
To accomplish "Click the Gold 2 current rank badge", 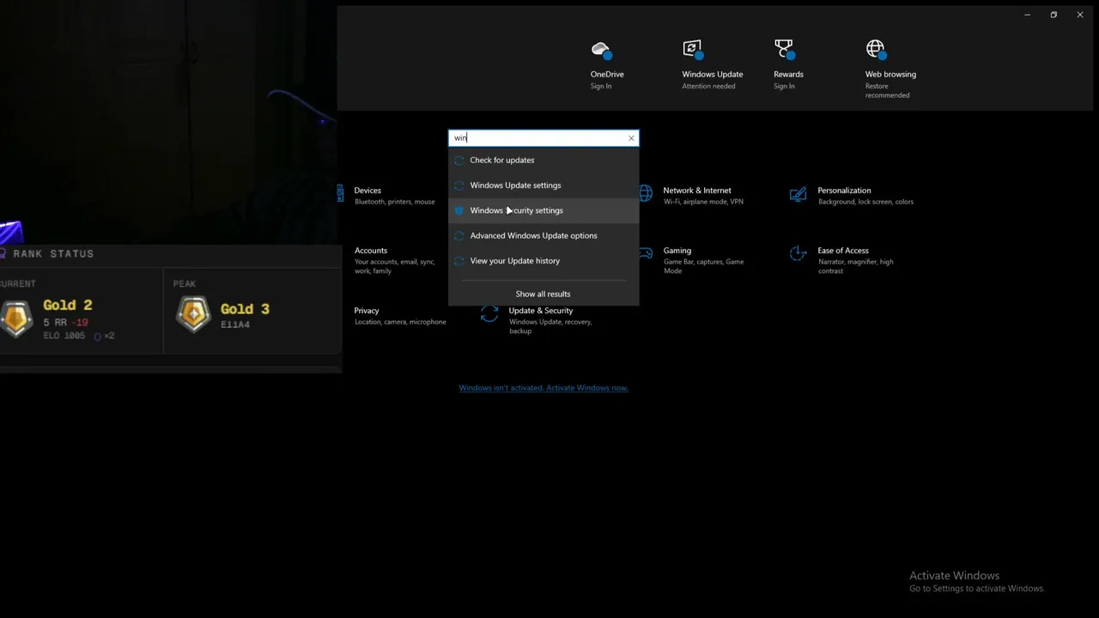I will click(16, 318).
